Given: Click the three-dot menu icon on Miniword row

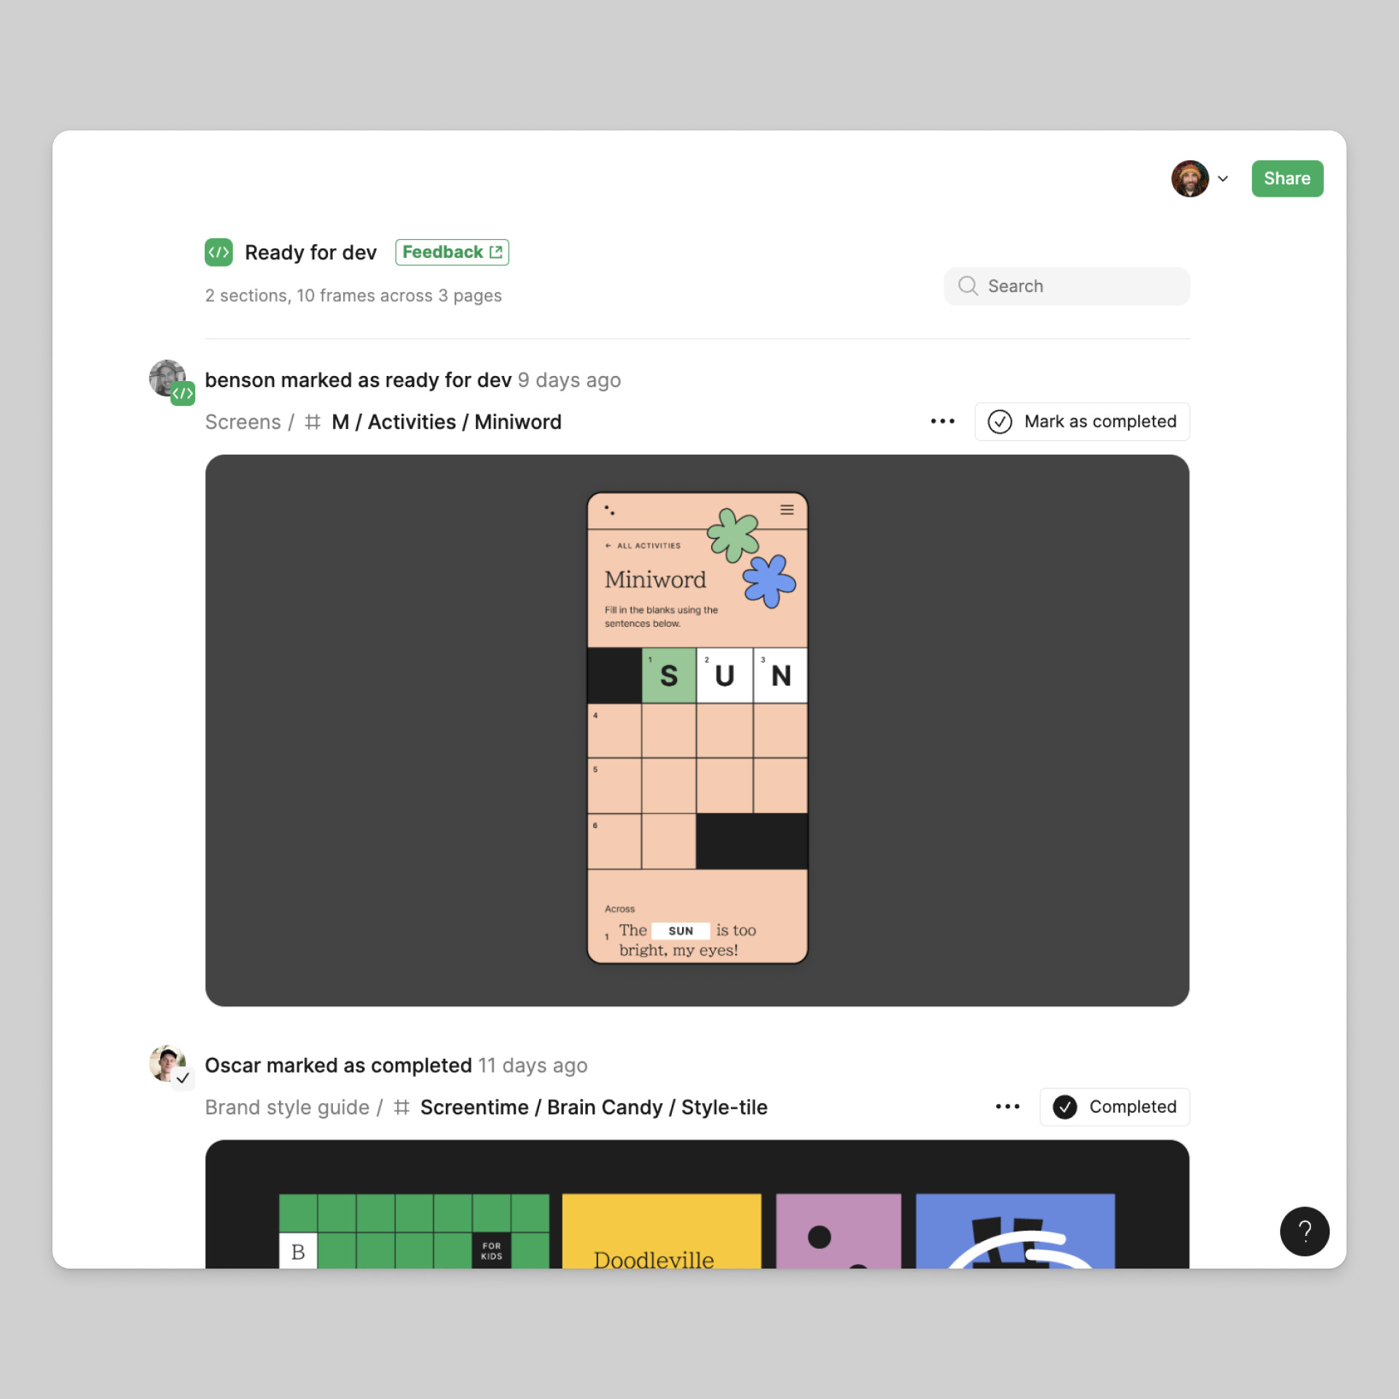Looking at the screenshot, I should click(x=943, y=420).
